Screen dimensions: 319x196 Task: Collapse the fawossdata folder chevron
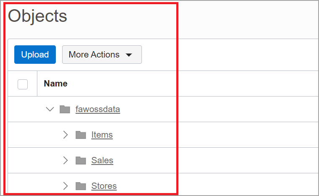[x=50, y=110]
